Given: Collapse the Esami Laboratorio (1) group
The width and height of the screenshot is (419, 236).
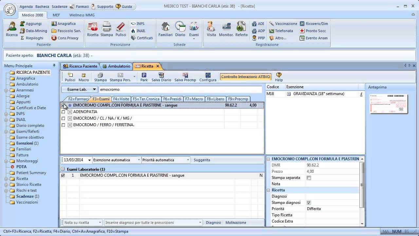Looking at the screenshot, I should [x=63, y=169].
